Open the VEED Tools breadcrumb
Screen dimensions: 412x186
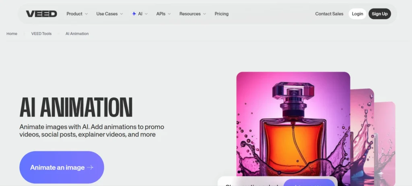coord(41,34)
